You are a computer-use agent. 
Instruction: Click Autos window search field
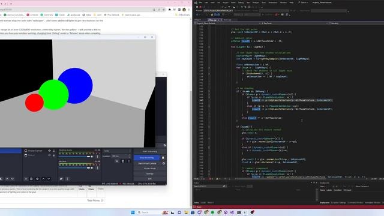pos(209,187)
